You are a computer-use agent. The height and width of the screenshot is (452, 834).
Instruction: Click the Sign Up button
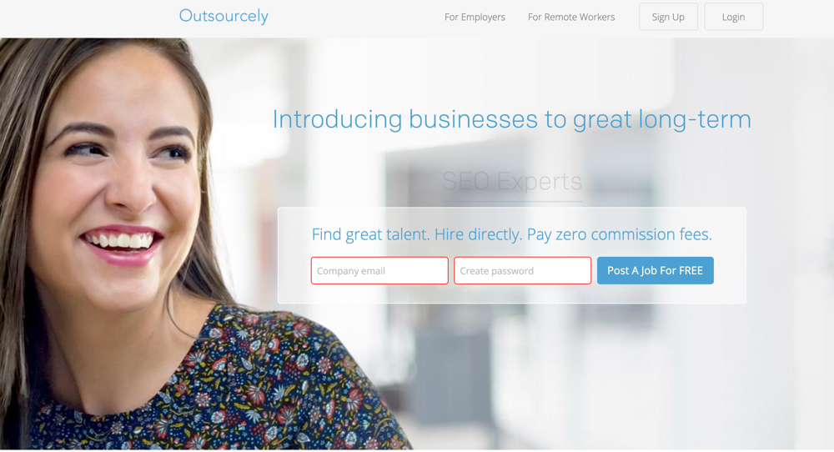click(x=668, y=17)
